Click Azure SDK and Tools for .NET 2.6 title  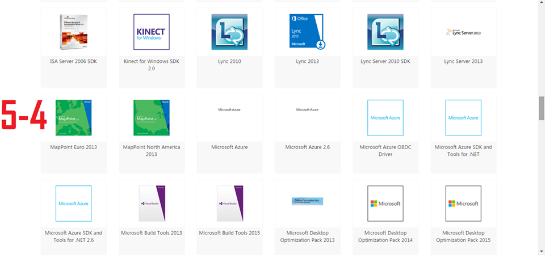coord(74,236)
